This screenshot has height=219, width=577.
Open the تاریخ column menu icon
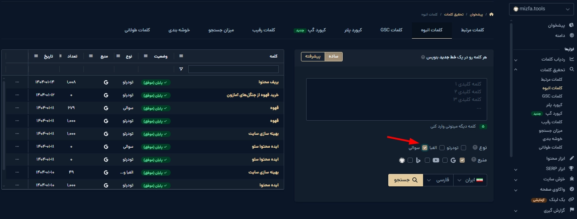[x=36, y=56]
